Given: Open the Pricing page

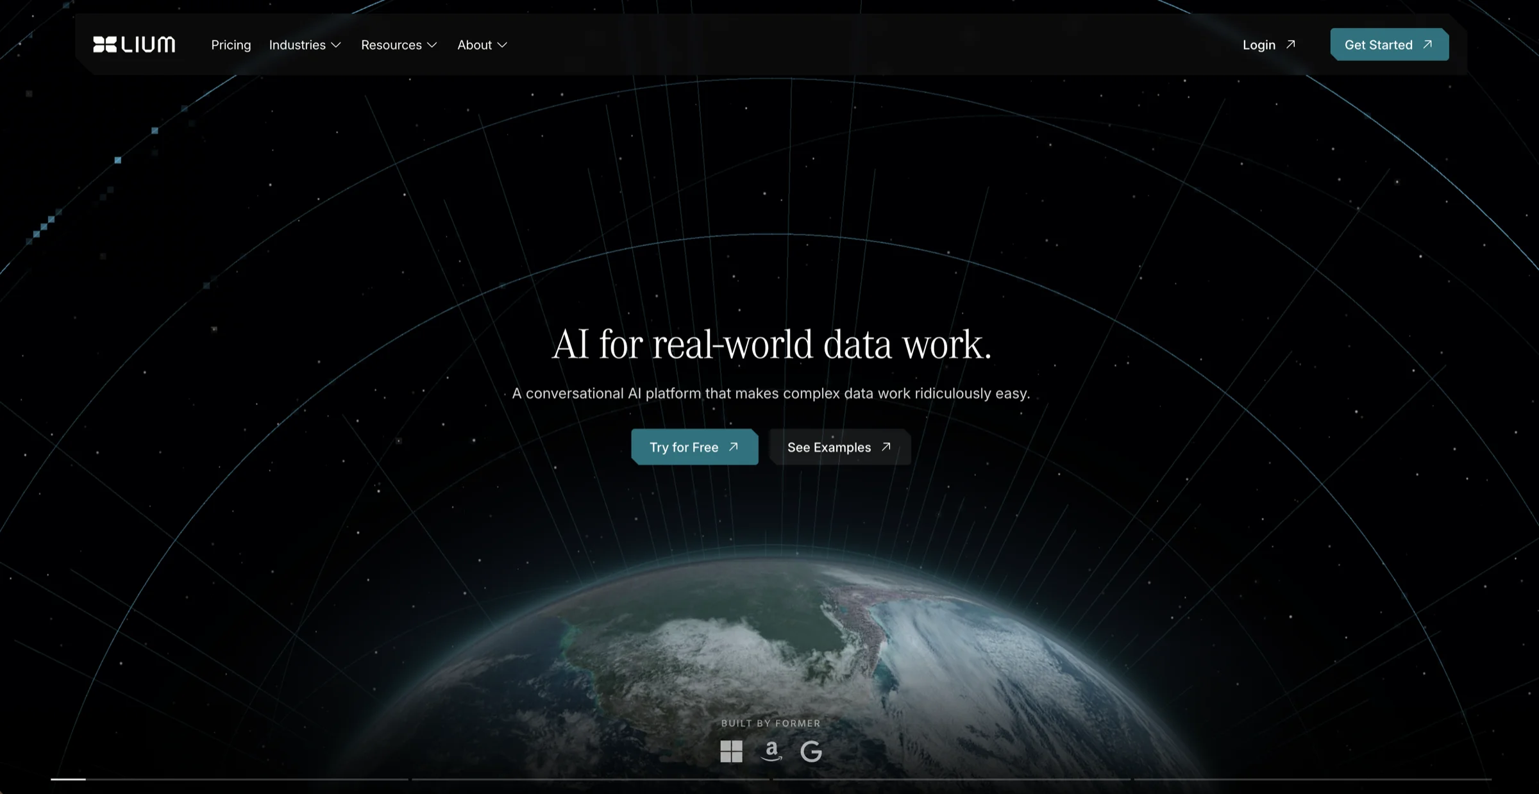Looking at the screenshot, I should coord(231,45).
